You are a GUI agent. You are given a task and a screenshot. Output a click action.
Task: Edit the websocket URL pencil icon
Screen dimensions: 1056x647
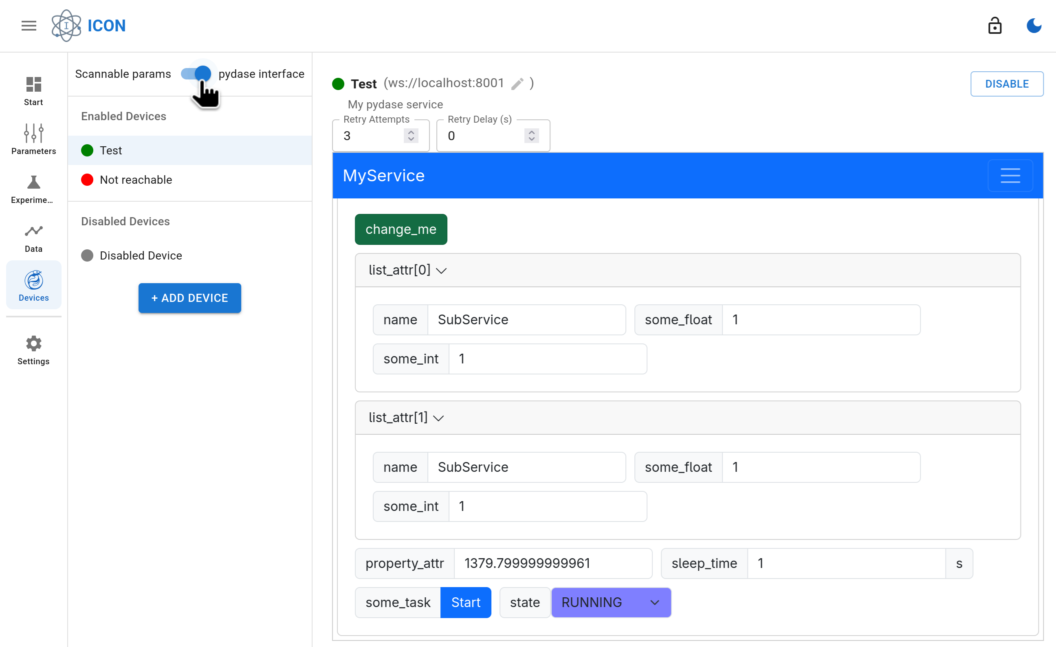(x=517, y=84)
